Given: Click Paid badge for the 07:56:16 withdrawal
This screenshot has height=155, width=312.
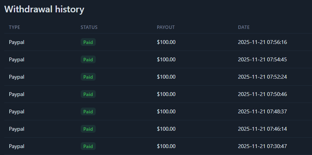Looking at the screenshot, I should click(88, 42).
